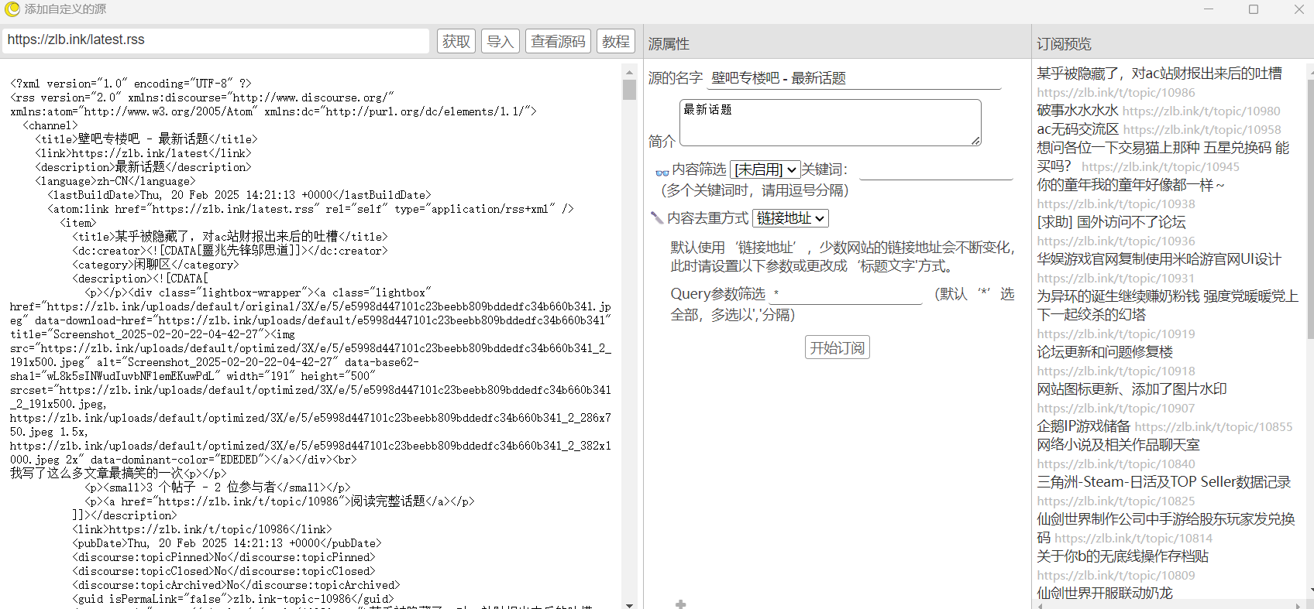This screenshot has height=609, width=1314.
Task: Click the RSS URL address field
Action: pyautogui.click(x=216, y=40)
